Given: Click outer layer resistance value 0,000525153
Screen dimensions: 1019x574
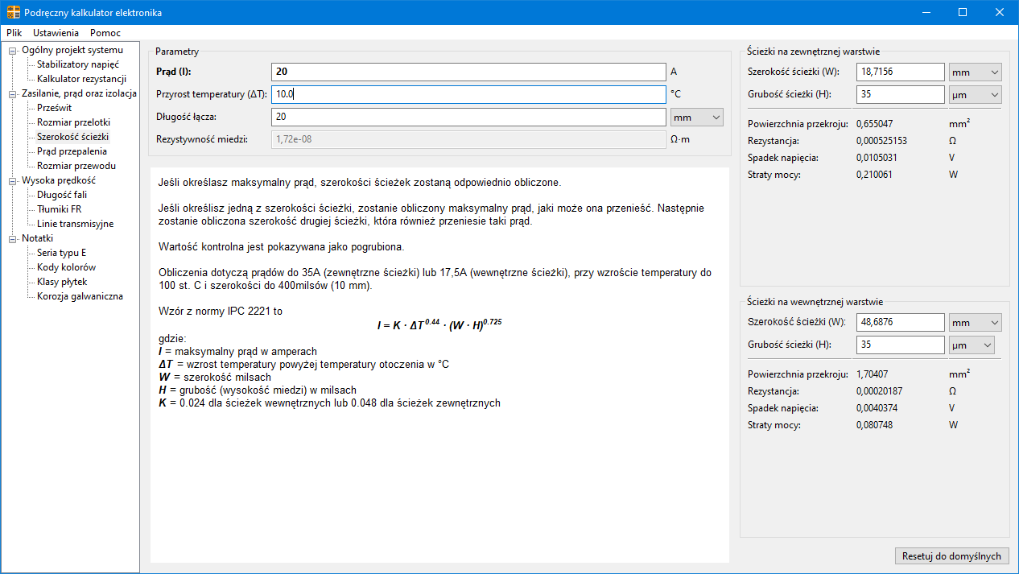Looking at the screenshot, I should click(x=882, y=141).
